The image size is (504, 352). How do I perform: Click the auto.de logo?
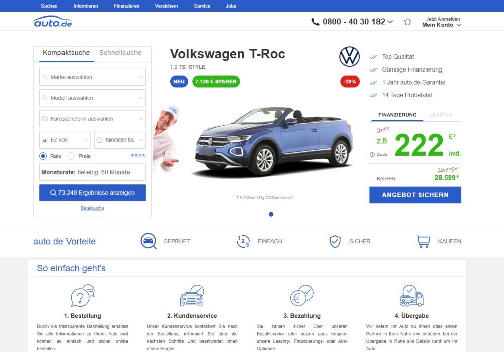point(53,22)
